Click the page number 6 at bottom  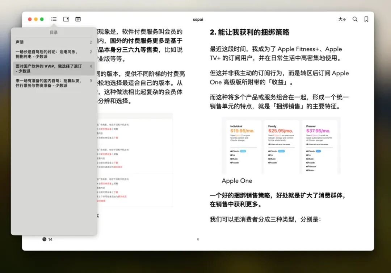(x=198, y=239)
